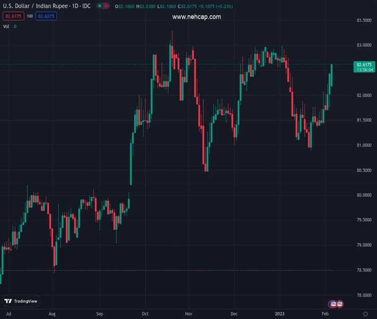Image resolution: width=377 pixels, height=319 pixels.
Task: Click the left US flag event icon
Action: click(x=333, y=304)
